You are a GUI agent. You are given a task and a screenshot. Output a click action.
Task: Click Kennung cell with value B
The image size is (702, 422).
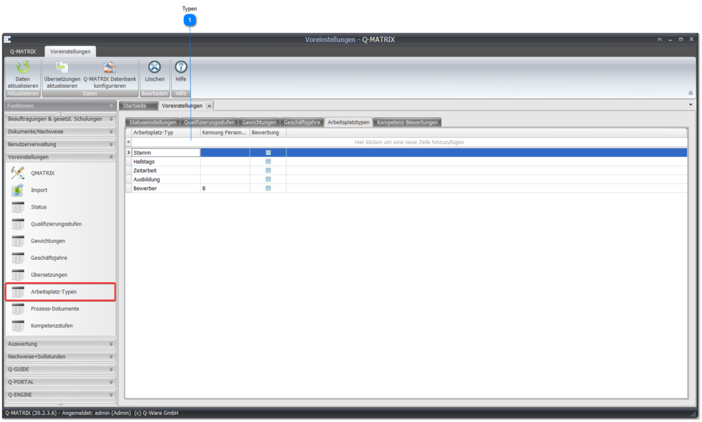(225, 189)
